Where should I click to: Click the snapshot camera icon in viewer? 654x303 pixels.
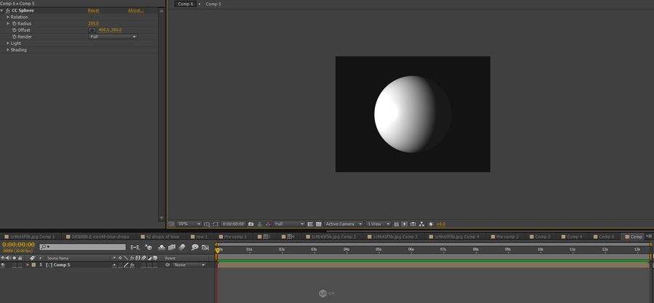click(x=251, y=224)
